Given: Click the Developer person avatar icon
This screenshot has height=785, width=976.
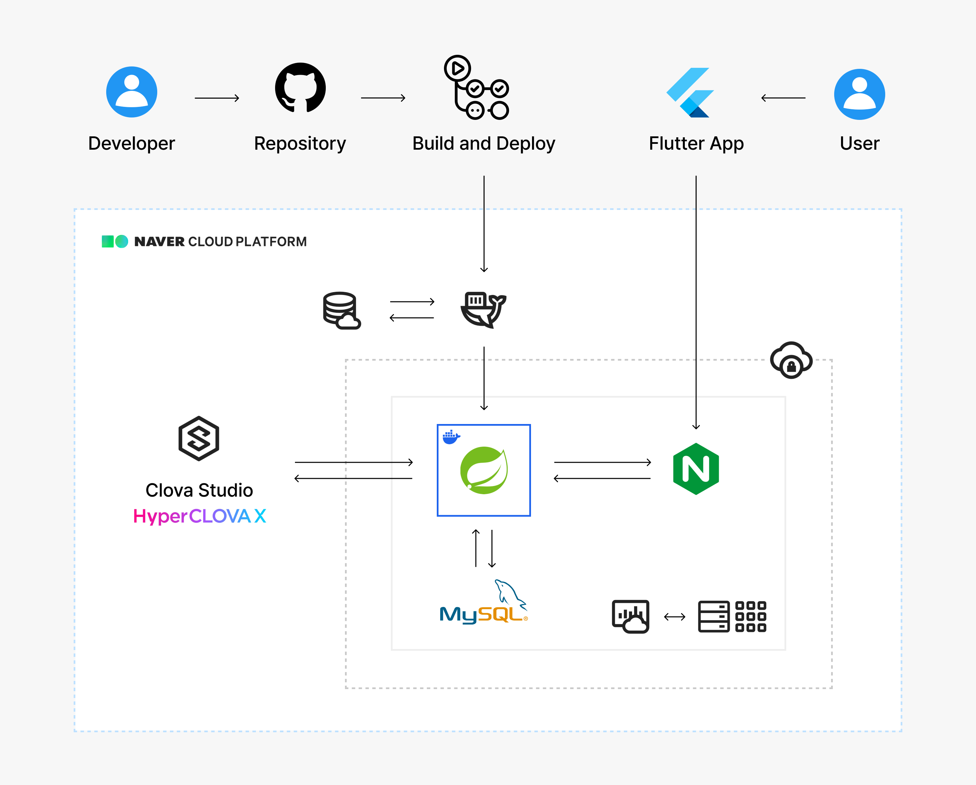Looking at the screenshot, I should (132, 92).
